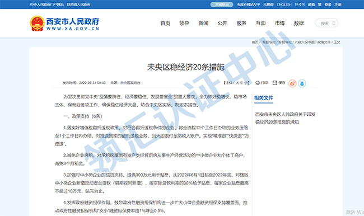Share article to Weibo
The width and height of the screenshot is (364, 216).
click(x=292, y=83)
